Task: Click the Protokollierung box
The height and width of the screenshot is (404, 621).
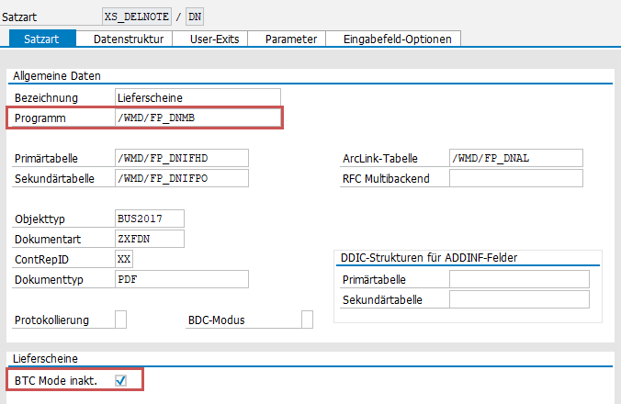Action: pyautogui.click(x=120, y=320)
